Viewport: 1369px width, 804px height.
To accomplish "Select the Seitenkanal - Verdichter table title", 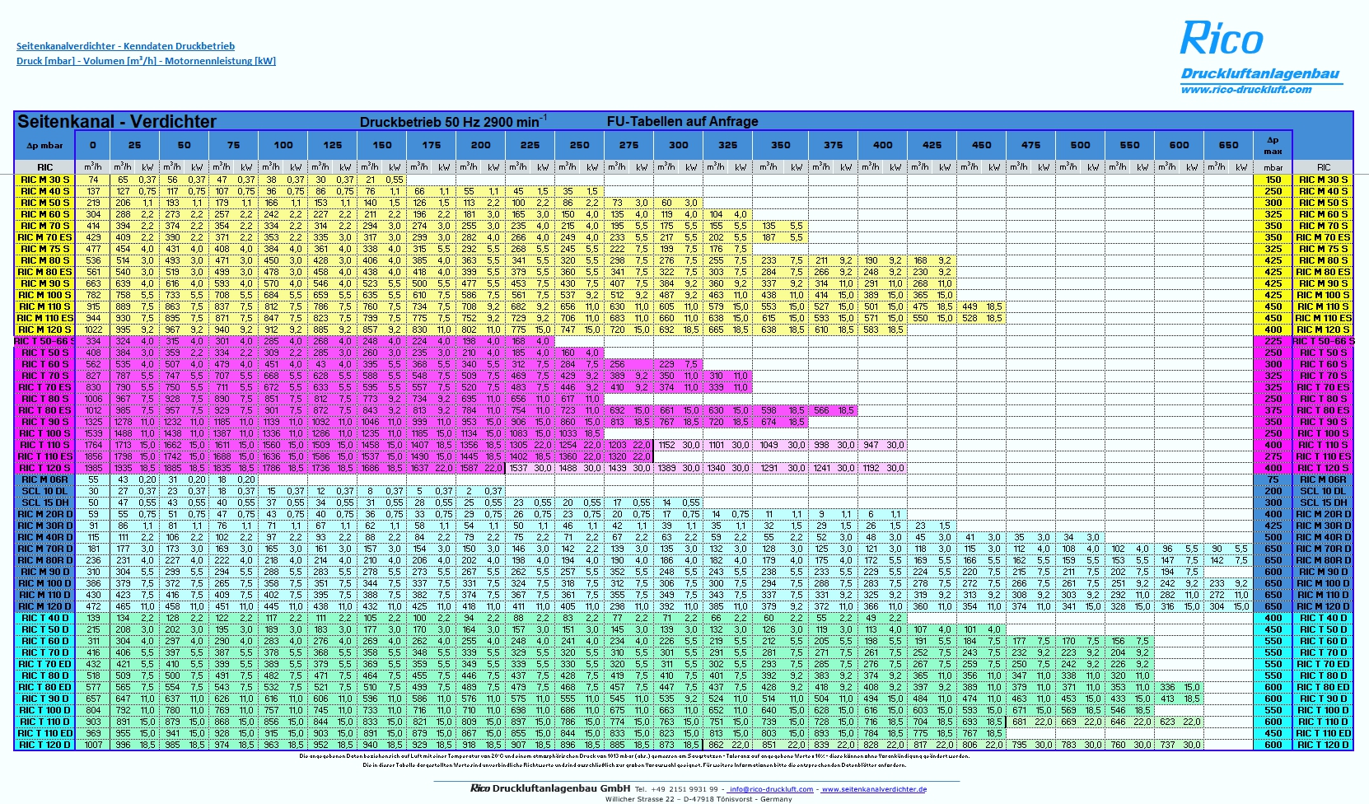I will 117,121.
